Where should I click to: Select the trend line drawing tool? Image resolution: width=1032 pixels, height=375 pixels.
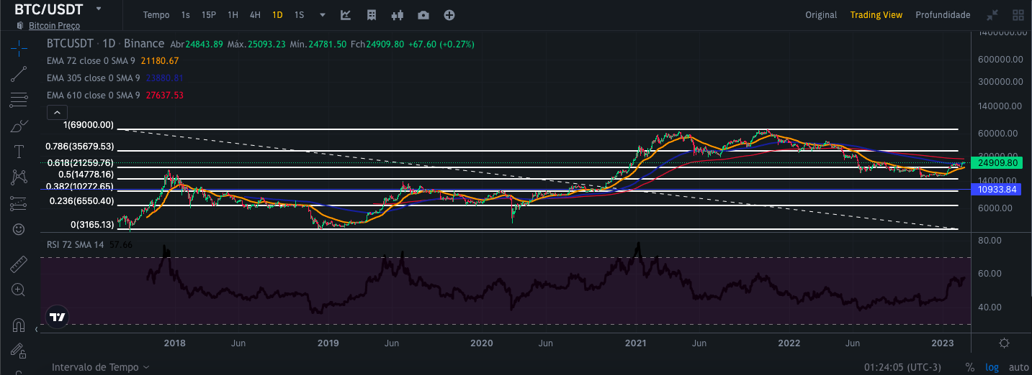point(19,74)
